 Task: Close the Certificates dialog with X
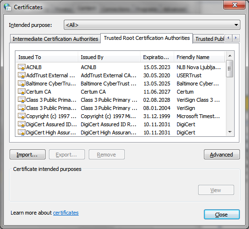point(234,5)
